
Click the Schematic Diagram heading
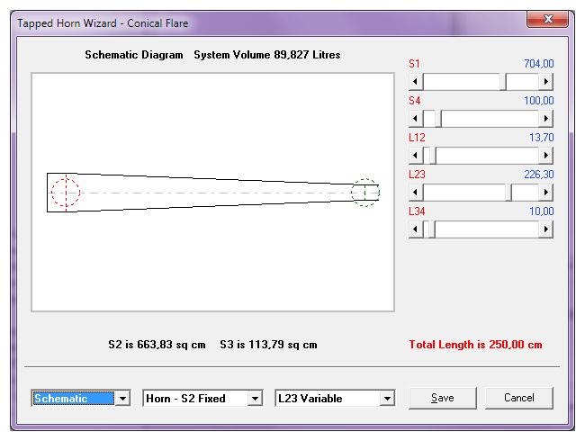(134, 55)
